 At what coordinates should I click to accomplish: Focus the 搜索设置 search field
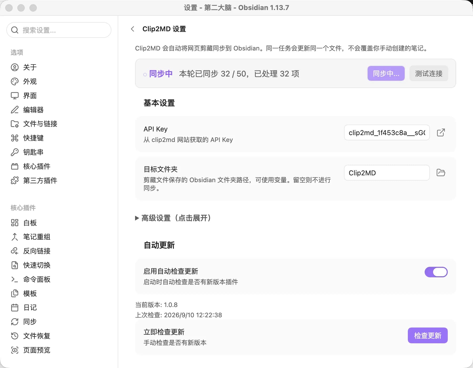(59, 30)
